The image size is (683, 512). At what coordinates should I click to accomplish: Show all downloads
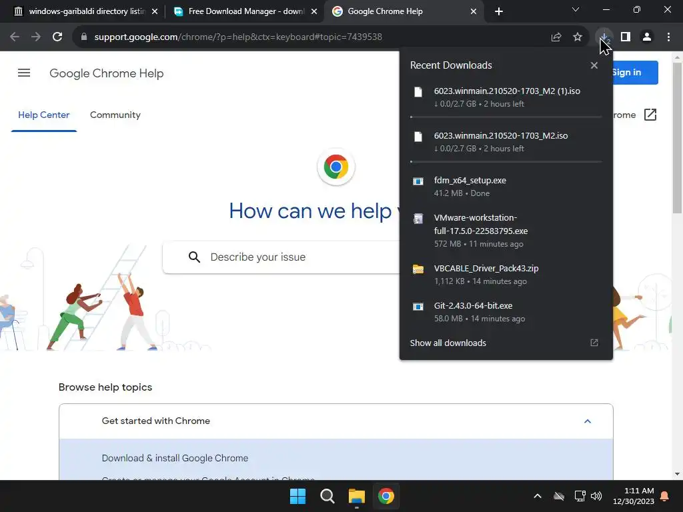[448, 343]
